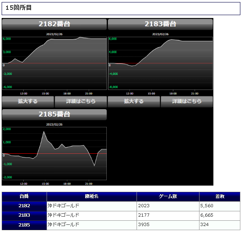
Task: Select the 2182番台 header bar
Action: point(54,24)
